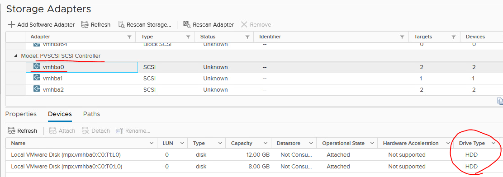
Task: Open the Operational State column dropdown
Action: [x=372, y=144]
